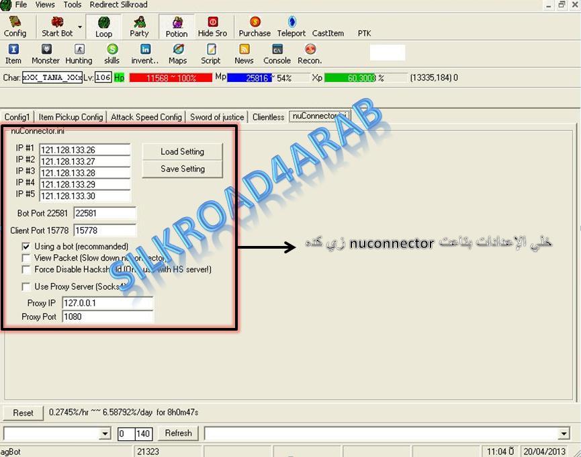Click the IP #1 address field
581x457 pixels.
pos(85,150)
